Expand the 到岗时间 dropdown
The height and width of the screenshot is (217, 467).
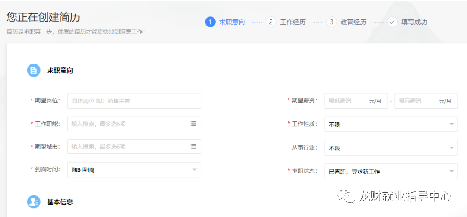(x=134, y=170)
